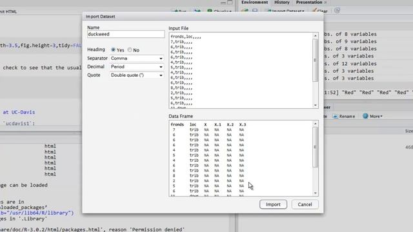Click the Input File scrollbar thumb
This screenshot has height=232, width=413.
pos(316,60)
